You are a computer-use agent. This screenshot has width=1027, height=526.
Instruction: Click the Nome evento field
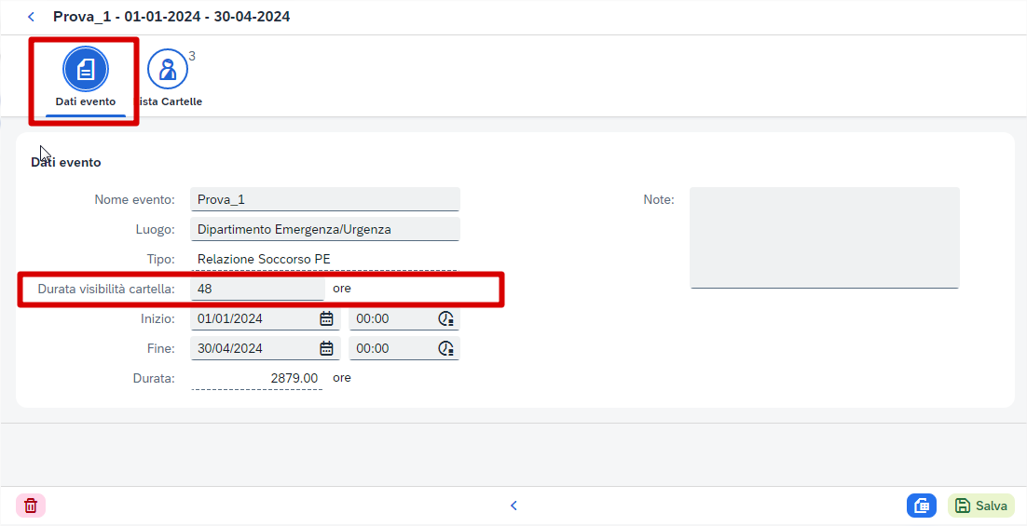[325, 199]
